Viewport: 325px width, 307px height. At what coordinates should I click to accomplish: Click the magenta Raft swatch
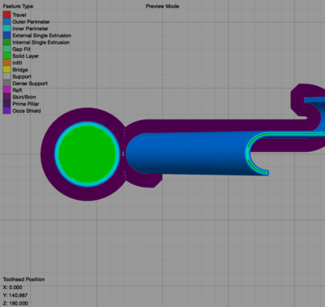(x=6, y=90)
